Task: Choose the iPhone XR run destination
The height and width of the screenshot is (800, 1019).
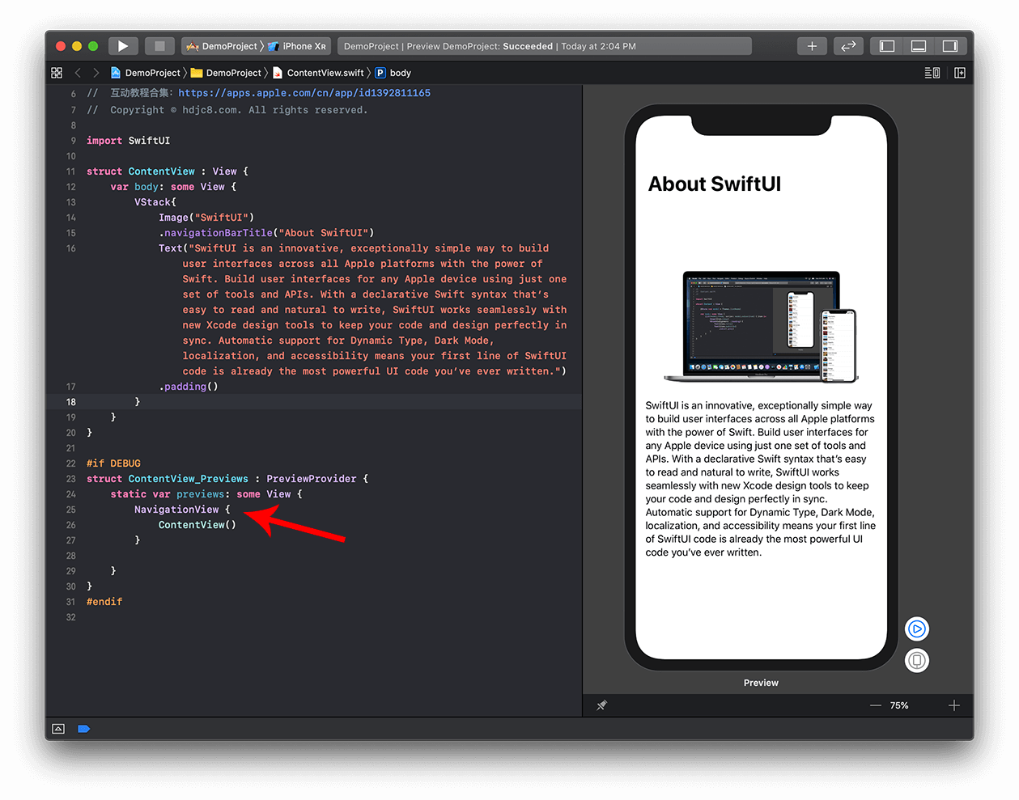Action: [297, 46]
